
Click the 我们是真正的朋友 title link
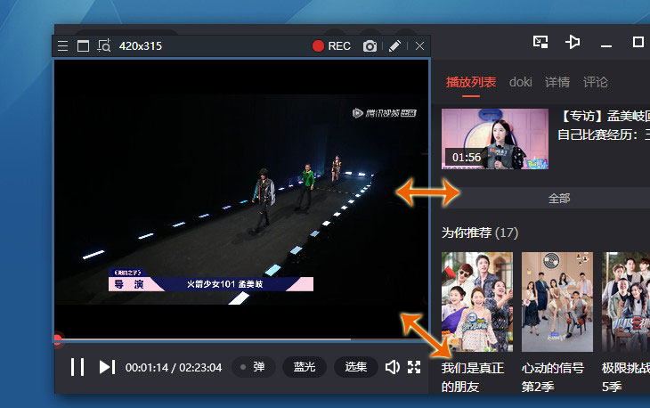(473, 377)
